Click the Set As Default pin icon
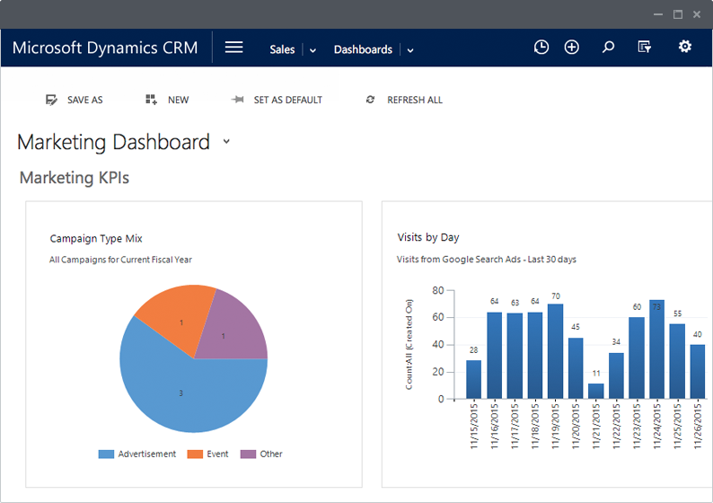 237,100
